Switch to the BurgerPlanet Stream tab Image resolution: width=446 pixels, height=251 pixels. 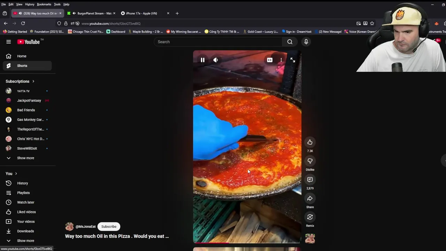[x=92, y=13]
